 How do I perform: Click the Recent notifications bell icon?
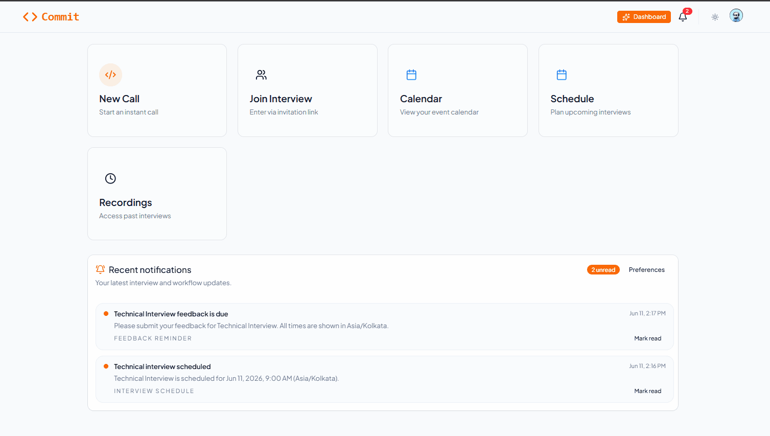(x=100, y=269)
